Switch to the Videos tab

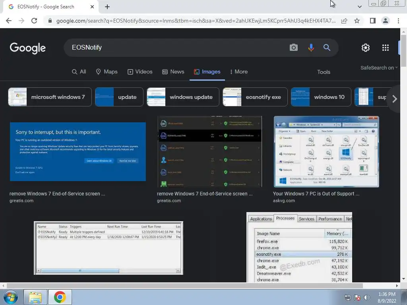pyautogui.click(x=140, y=72)
